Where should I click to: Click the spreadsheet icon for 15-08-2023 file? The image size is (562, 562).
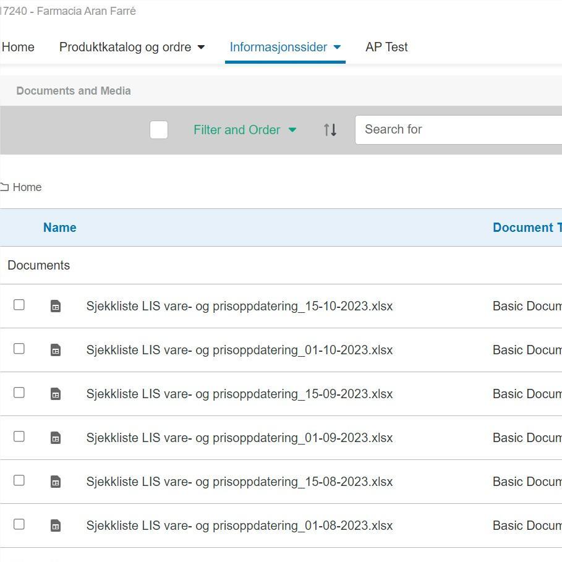[56, 482]
